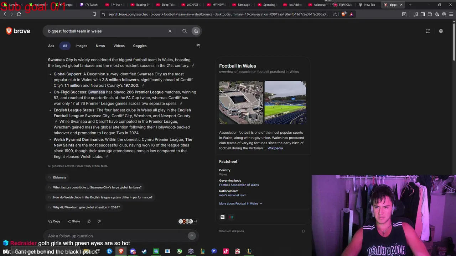Select the All results tab
The width and height of the screenshot is (456, 256).
(65, 46)
